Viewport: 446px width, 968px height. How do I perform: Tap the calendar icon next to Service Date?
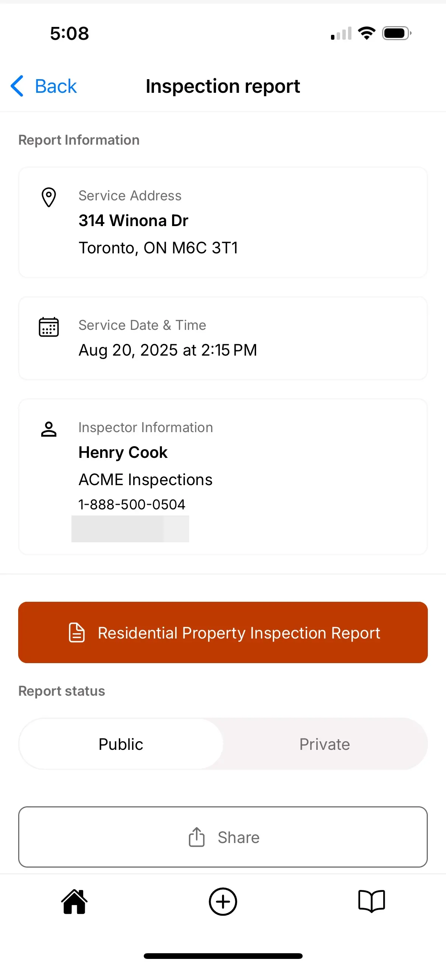pos(48,327)
